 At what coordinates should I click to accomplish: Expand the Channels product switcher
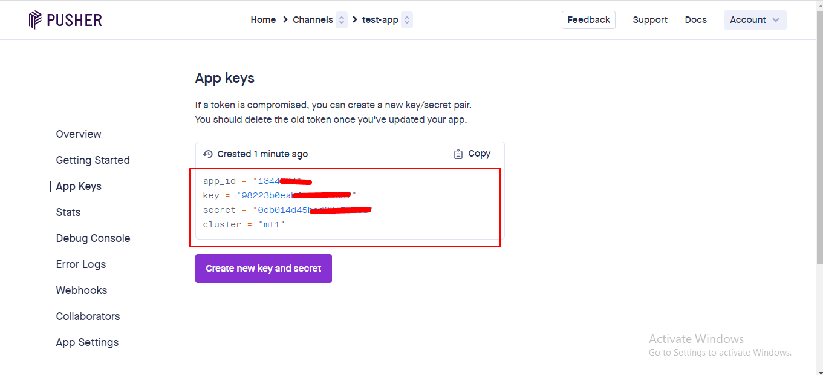(x=342, y=20)
